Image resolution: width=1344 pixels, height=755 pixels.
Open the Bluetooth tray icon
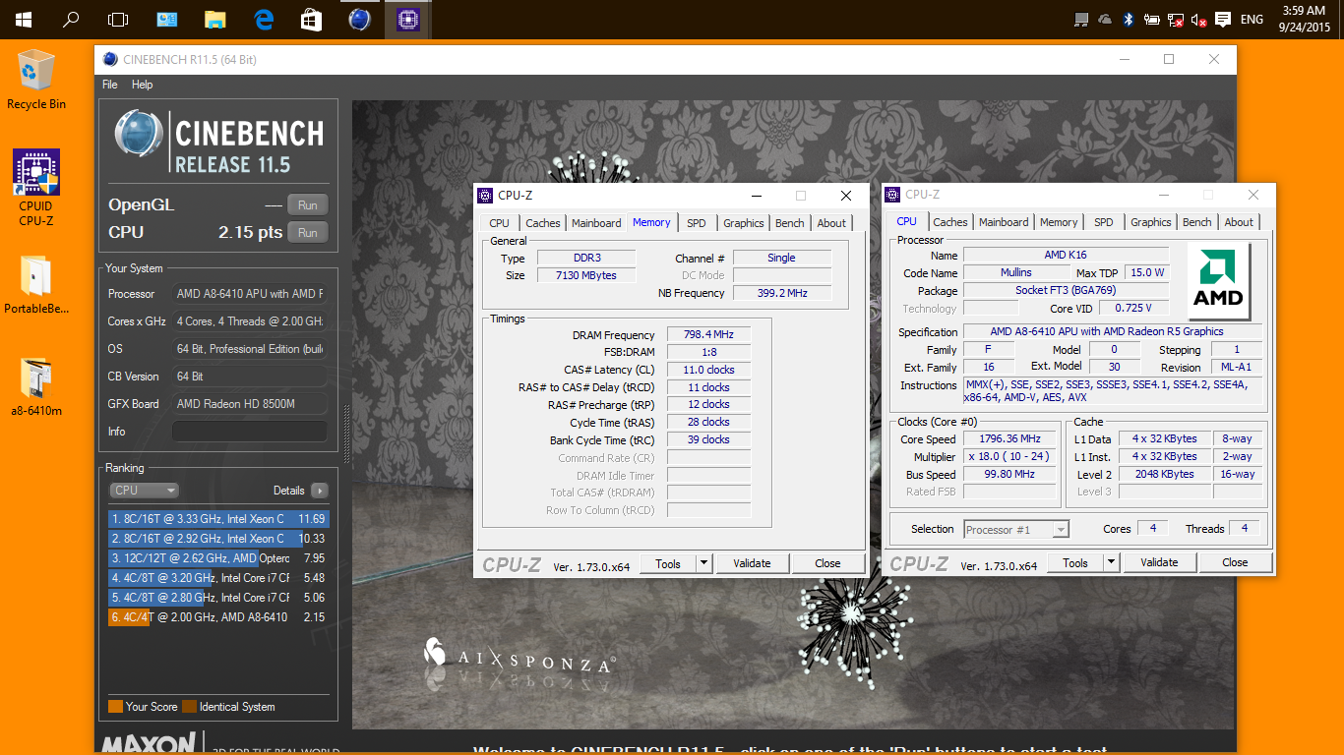tap(1129, 19)
